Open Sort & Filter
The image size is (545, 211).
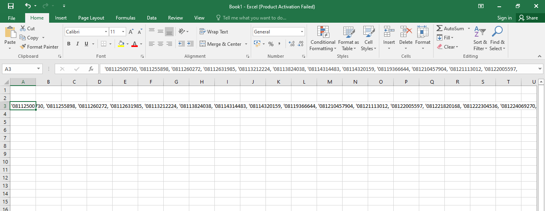pos(480,39)
